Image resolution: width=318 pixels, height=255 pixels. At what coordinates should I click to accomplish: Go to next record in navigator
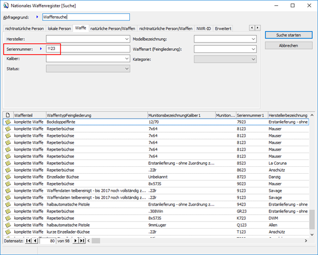click(x=75, y=241)
